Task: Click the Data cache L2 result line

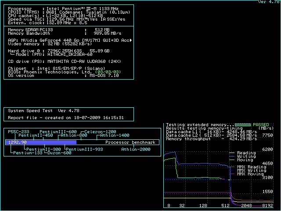Action: click(x=211, y=135)
